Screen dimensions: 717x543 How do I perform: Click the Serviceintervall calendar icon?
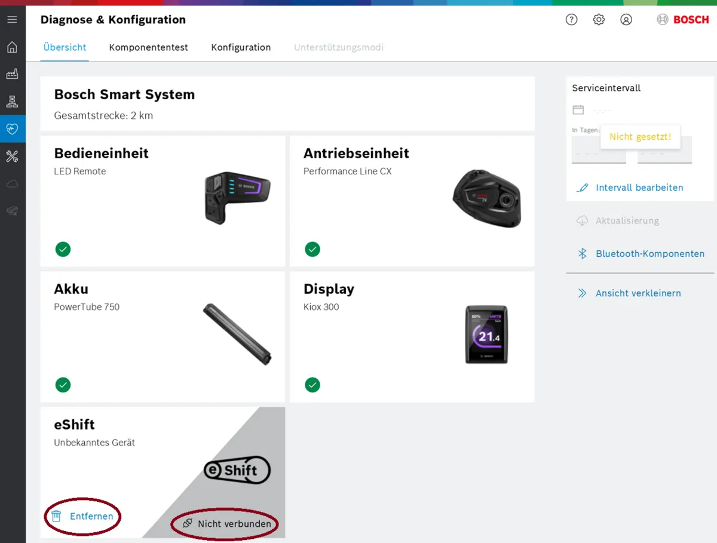[x=578, y=110]
